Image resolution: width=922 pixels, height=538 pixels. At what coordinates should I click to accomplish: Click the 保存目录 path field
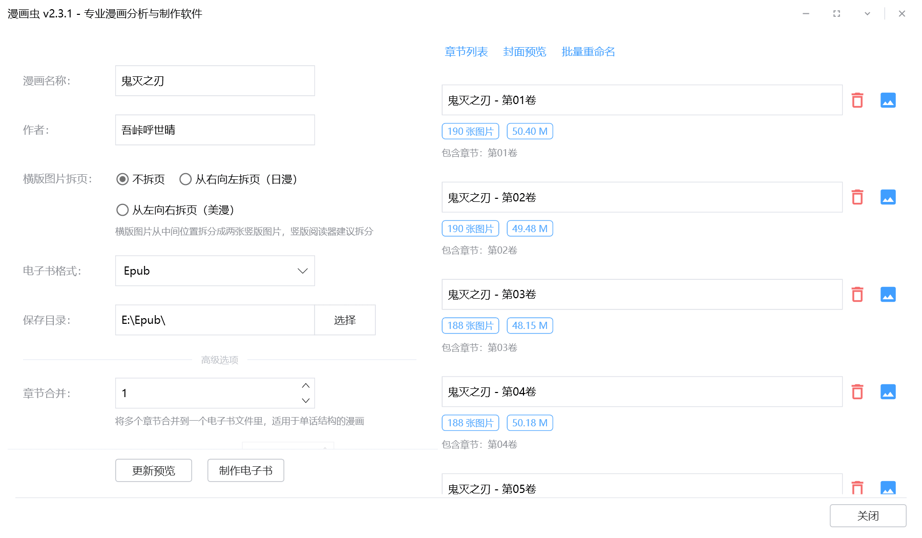click(x=215, y=320)
